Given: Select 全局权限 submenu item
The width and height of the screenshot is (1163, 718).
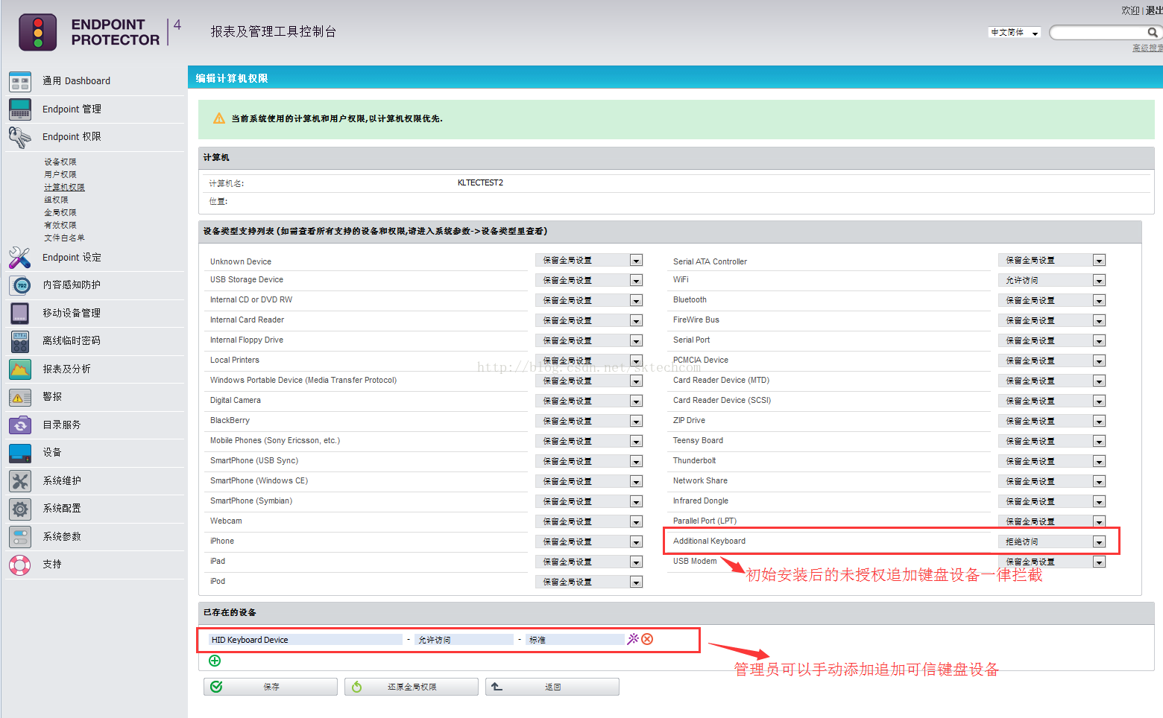Looking at the screenshot, I should coord(60,212).
